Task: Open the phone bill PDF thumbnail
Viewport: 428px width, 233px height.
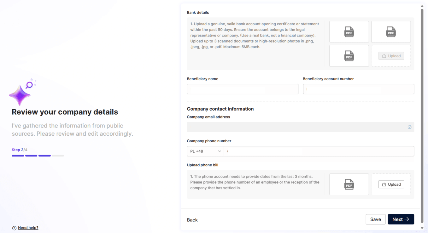Action: (349, 184)
